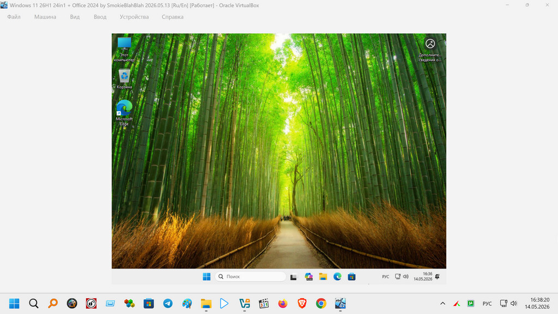The image size is (558, 314).
Task: Open Task View in the guest taskbar
Action: pyautogui.click(x=294, y=277)
